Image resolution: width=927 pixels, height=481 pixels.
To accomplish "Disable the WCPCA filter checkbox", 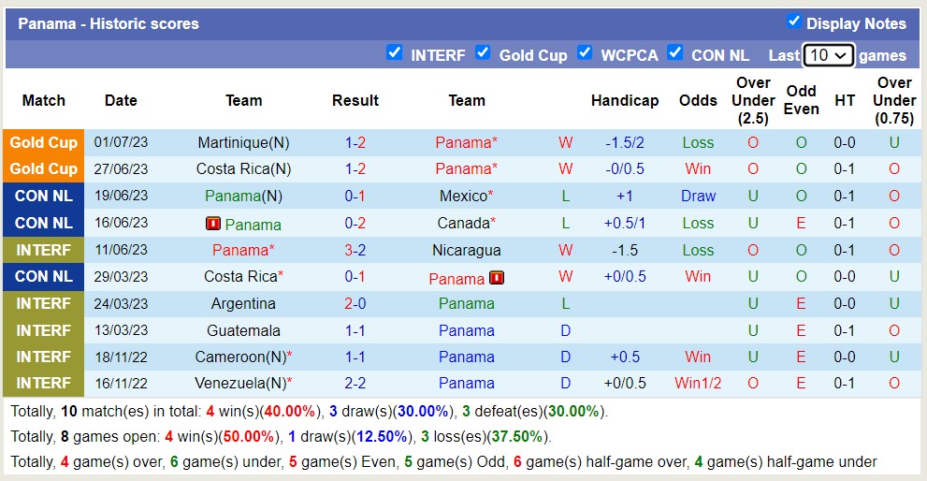I will click(585, 52).
